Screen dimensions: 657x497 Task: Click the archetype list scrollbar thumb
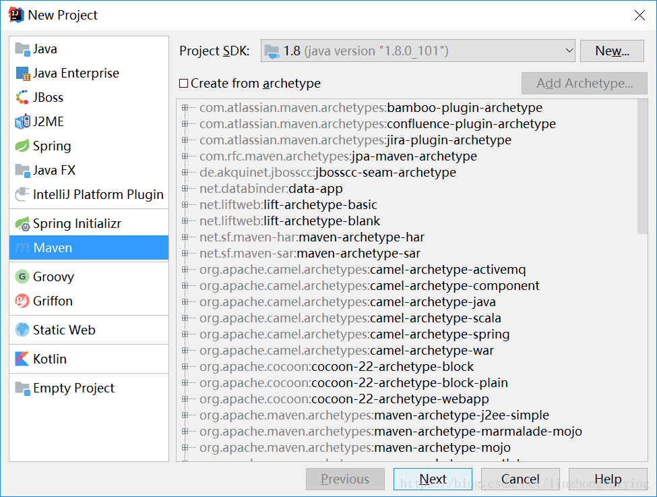click(x=642, y=167)
